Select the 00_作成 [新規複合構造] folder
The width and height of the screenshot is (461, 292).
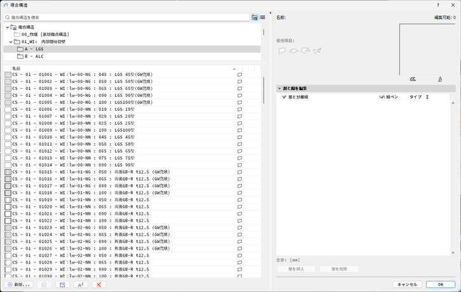[x=45, y=35]
